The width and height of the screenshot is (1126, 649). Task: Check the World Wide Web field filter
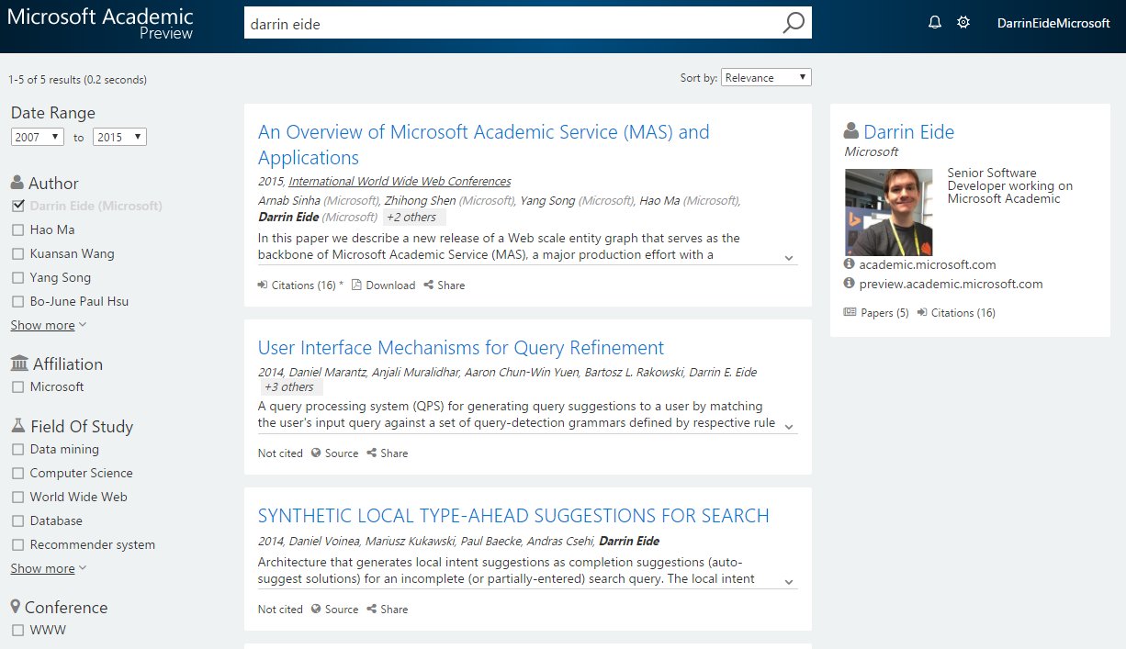(x=17, y=497)
